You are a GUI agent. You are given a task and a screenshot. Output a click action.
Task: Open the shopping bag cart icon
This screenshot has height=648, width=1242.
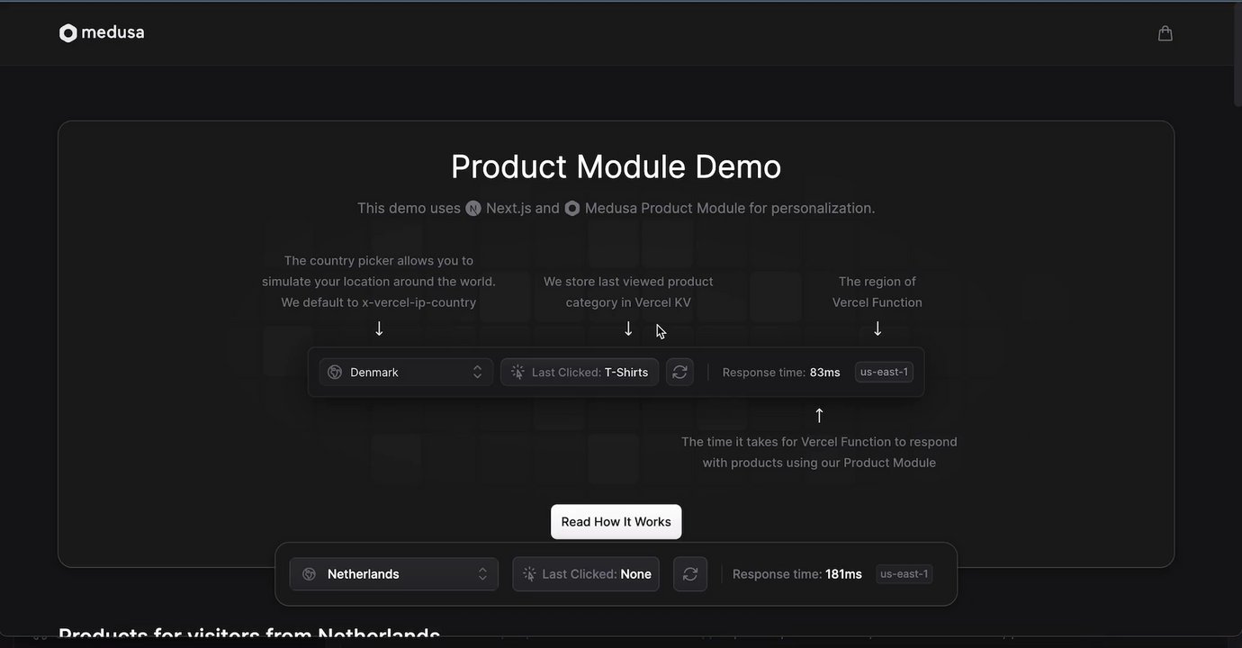[x=1165, y=33]
